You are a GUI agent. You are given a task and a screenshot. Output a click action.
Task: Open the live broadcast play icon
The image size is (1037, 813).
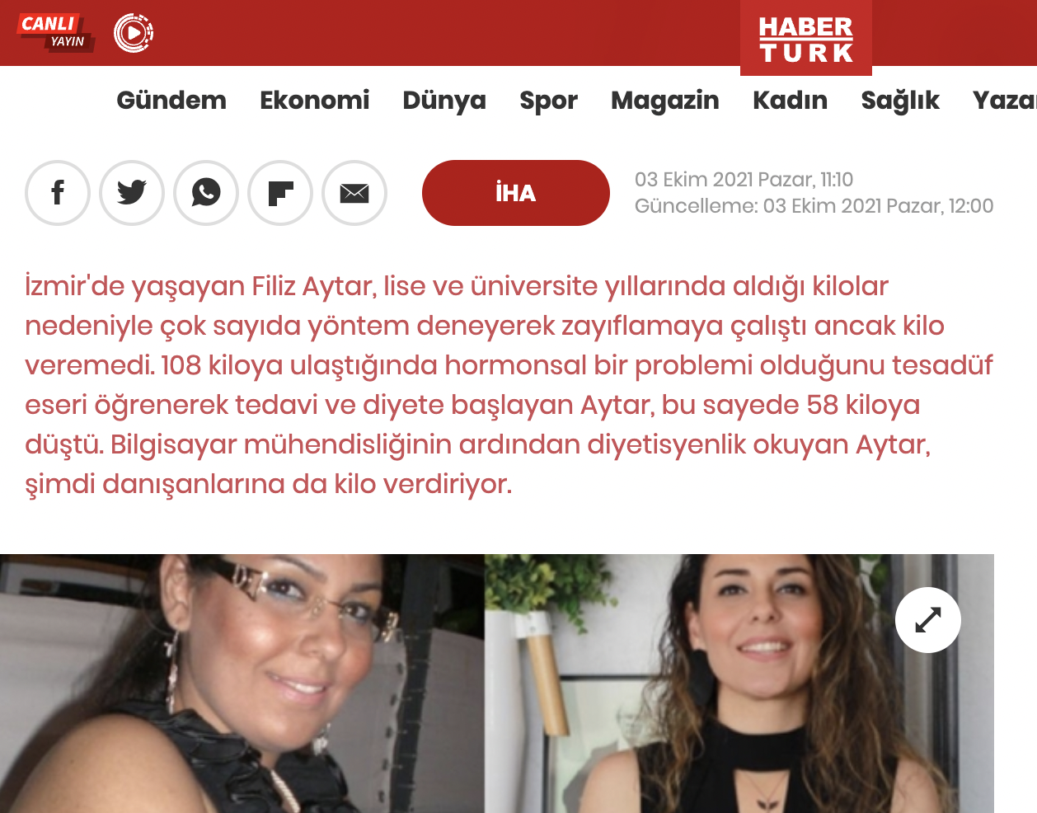[133, 33]
